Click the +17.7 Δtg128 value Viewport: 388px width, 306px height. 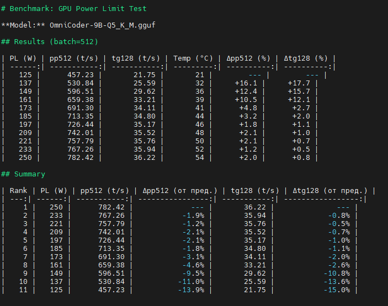pyautogui.click(x=299, y=83)
